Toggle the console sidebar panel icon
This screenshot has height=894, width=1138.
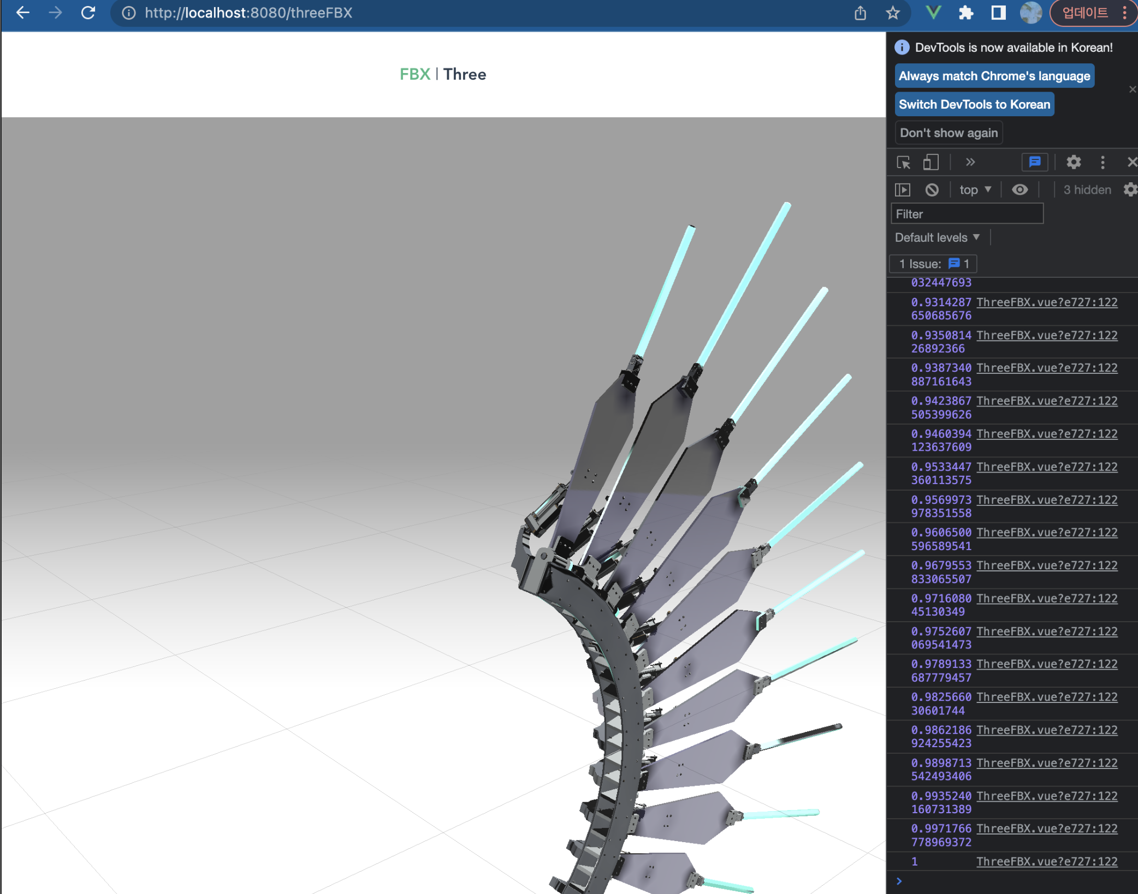903,190
